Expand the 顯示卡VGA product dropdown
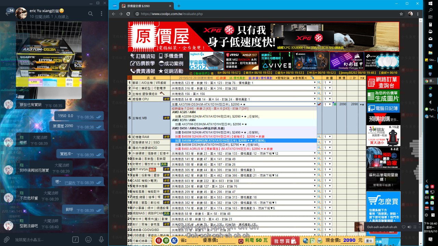 243,170
